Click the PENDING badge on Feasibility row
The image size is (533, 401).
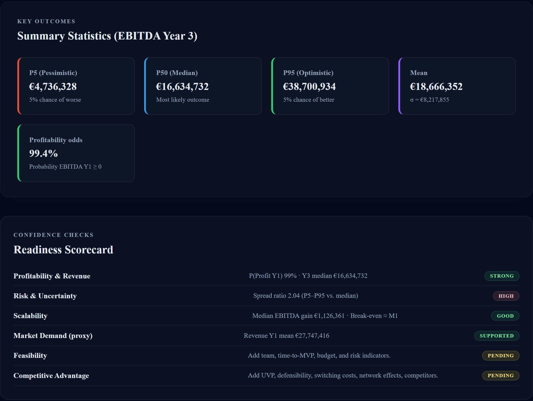pos(500,356)
